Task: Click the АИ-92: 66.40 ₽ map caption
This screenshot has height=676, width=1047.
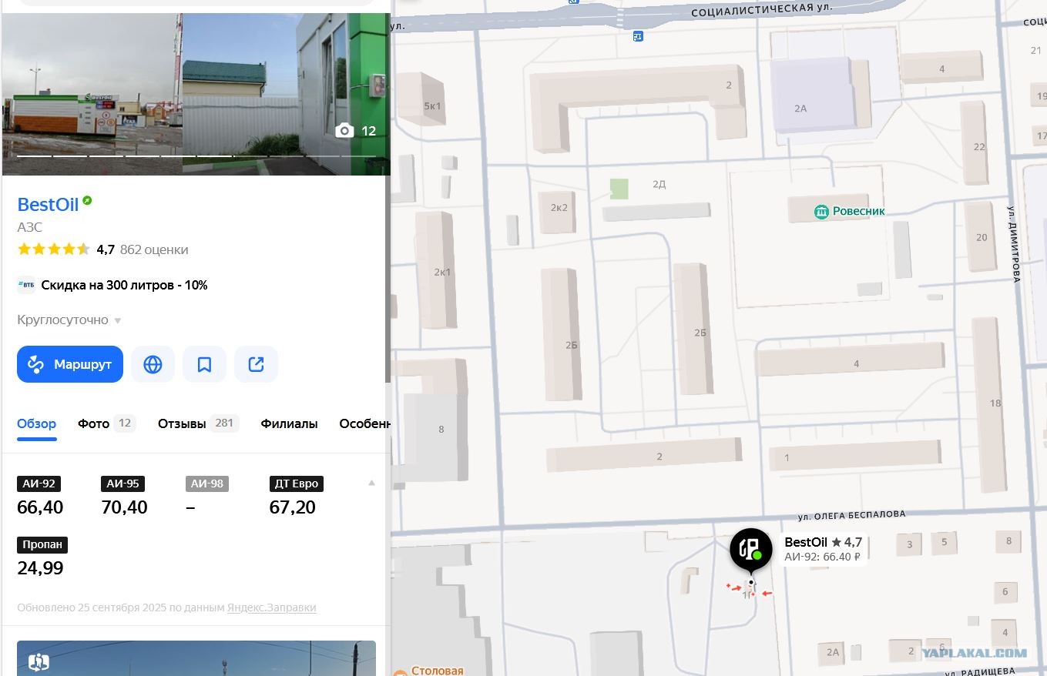Action: (x=822, y=557)
